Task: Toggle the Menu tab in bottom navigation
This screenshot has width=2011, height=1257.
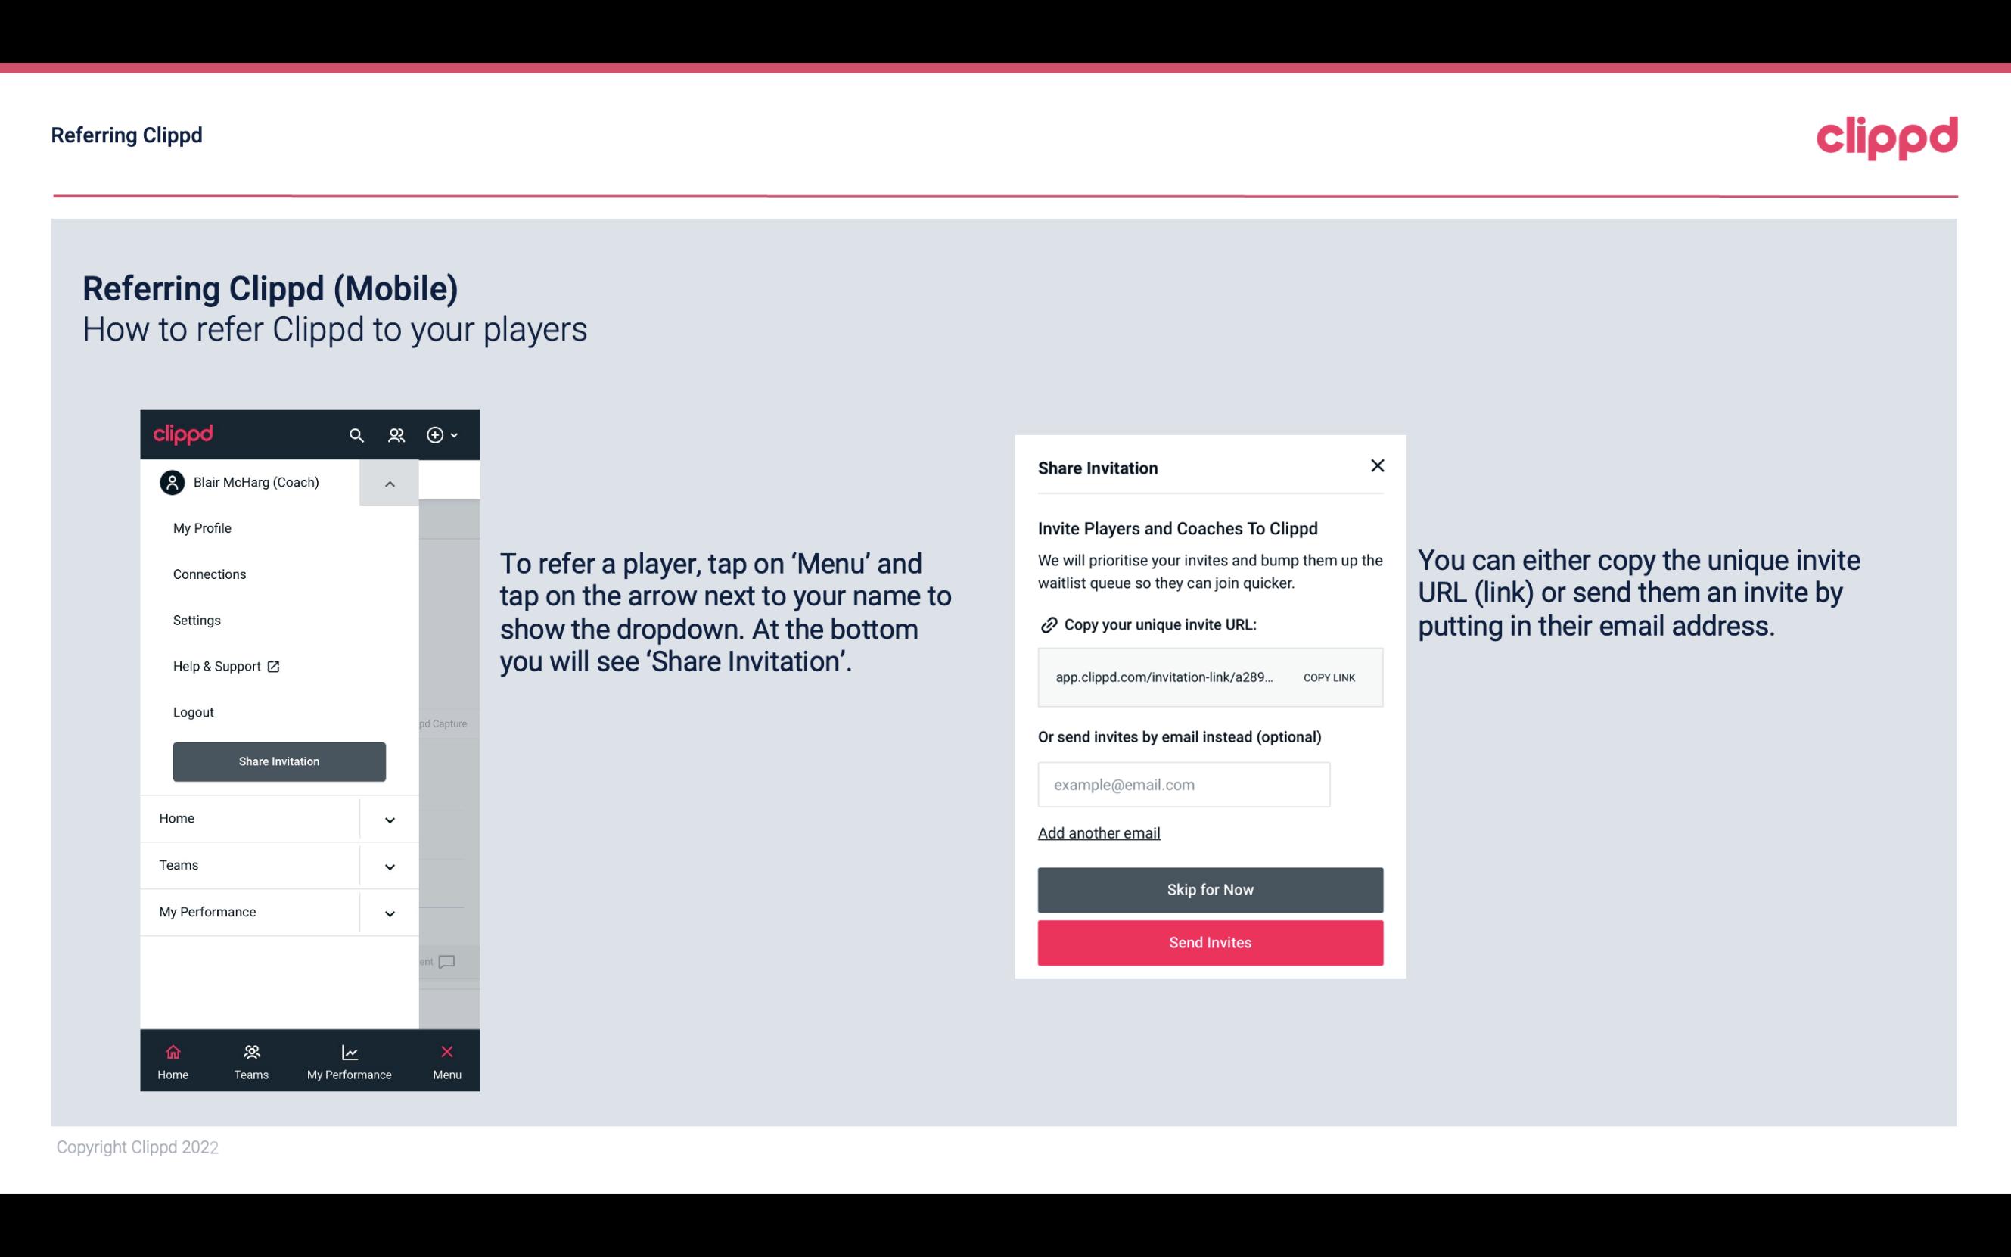Action: point(446,1060)
